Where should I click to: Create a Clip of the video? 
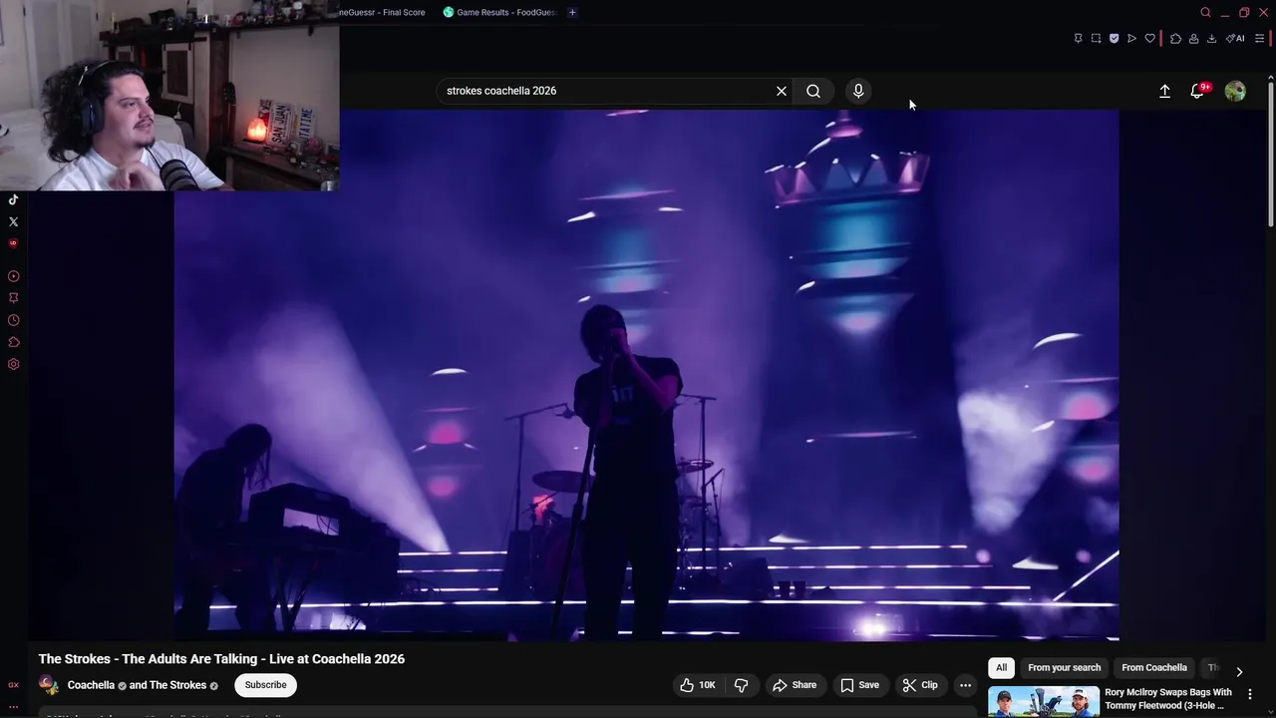click(x=920, y=685)
